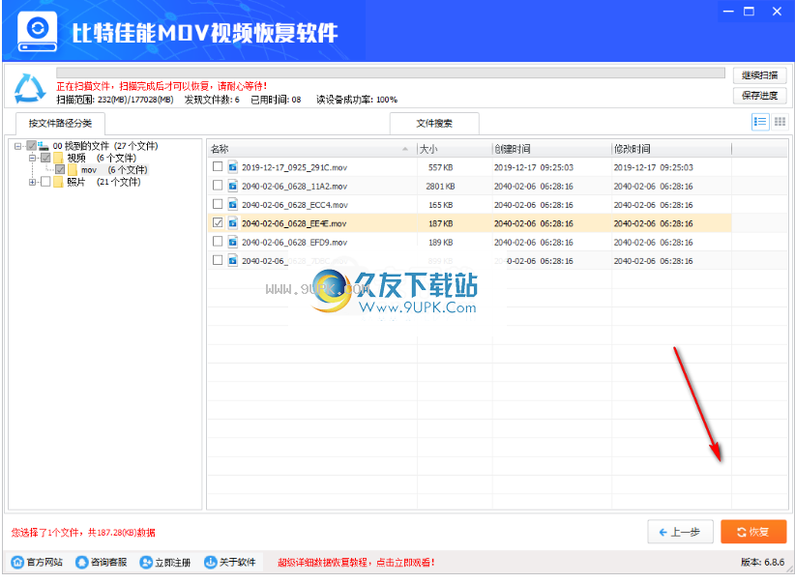The image size is (795, 583).
Task: Click the 视频 folder icon in tree
Action: click(x=58, y=158)
